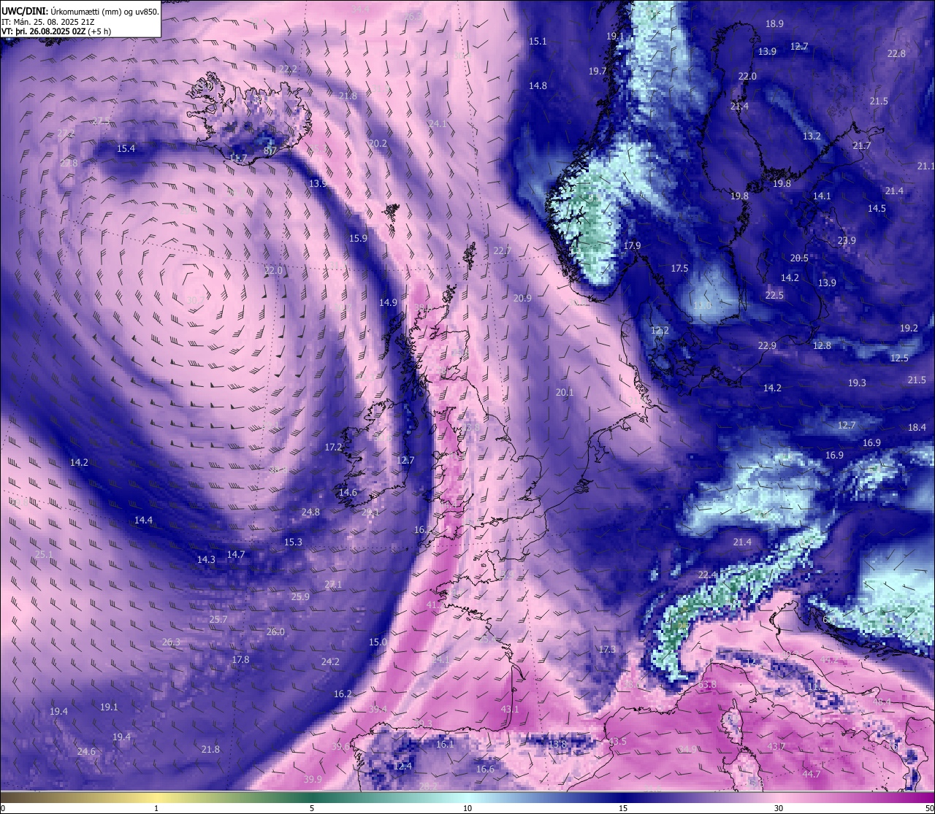Click the map value 12.4

pos(402,767)
